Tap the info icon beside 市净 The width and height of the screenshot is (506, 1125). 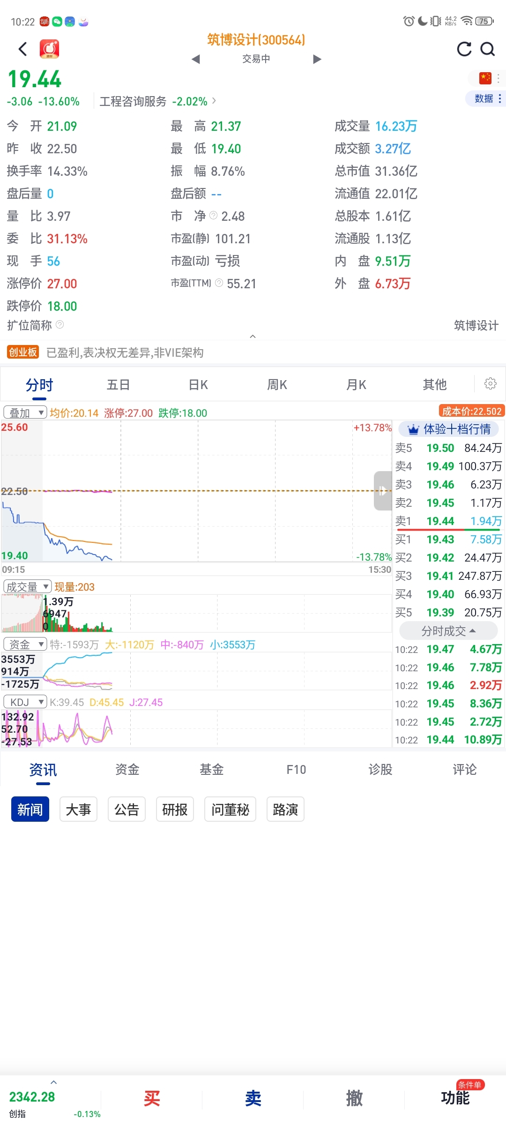(x=214, y=215)
